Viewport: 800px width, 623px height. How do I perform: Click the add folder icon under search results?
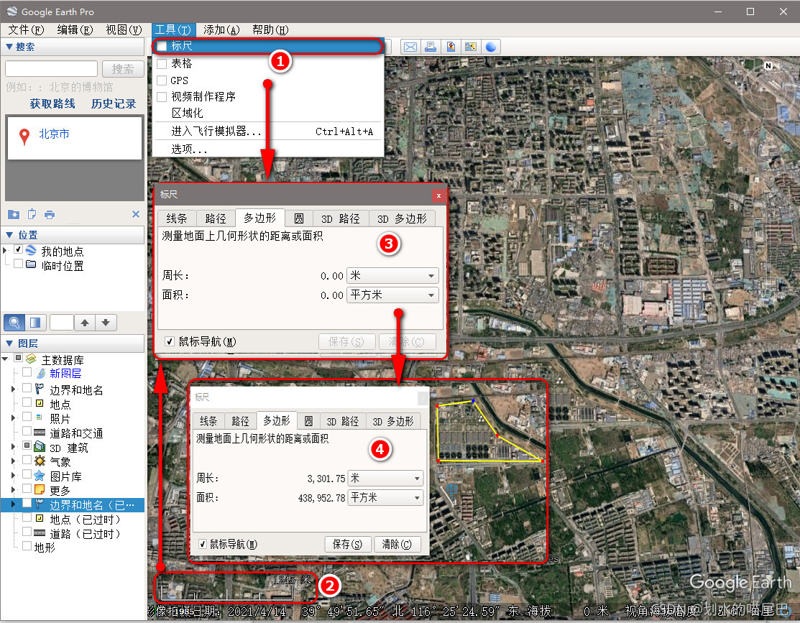(x=14, y=214)
